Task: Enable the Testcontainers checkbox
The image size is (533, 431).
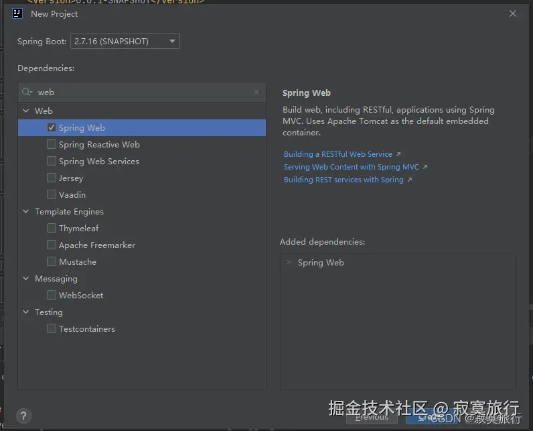Action: click(x=52, y=328)
